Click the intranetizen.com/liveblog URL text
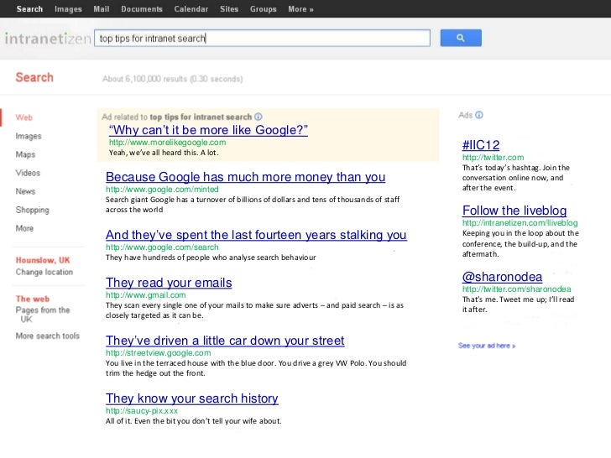Image resolution: width=611 pixels, height=458 pixels. (520, 223)
